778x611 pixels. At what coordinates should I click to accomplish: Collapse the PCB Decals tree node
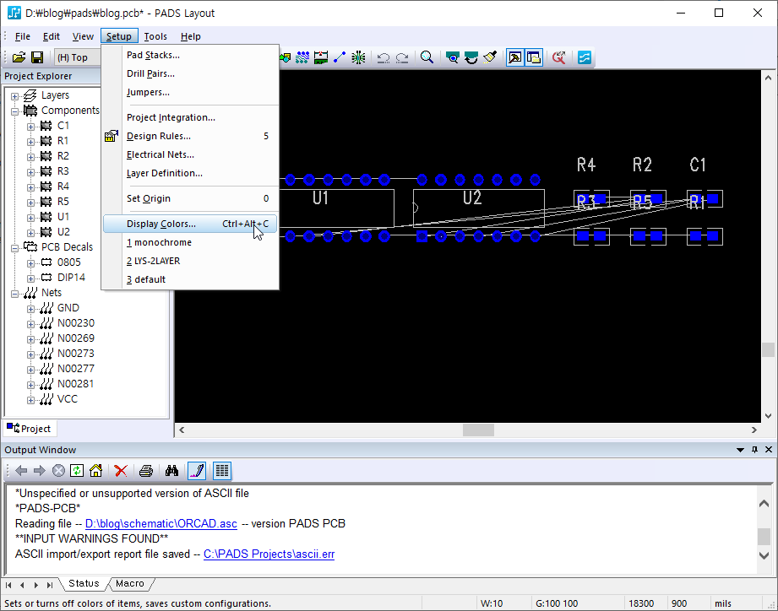(15, 248)
